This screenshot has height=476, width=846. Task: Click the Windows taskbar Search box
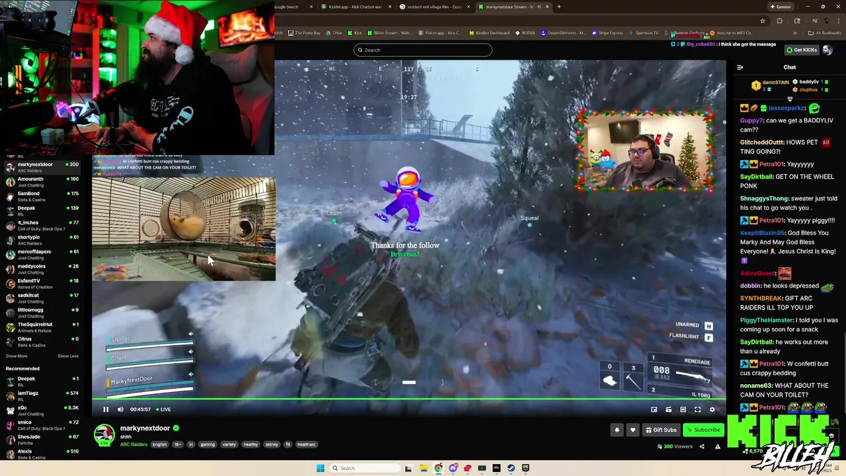364,468
